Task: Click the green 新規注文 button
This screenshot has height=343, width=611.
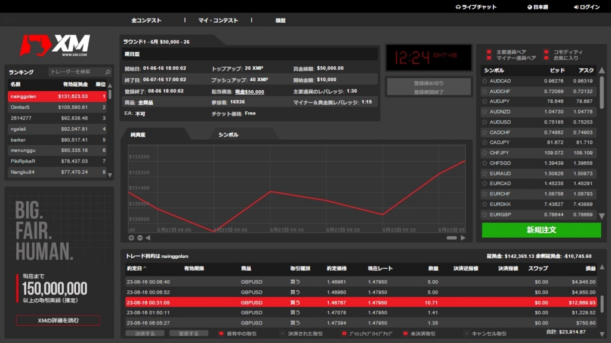Action: tap(541, 230)
